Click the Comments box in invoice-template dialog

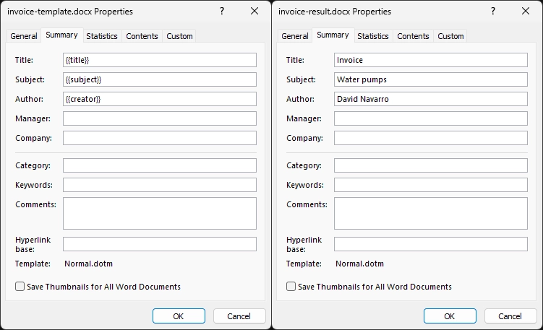point(160,214)
